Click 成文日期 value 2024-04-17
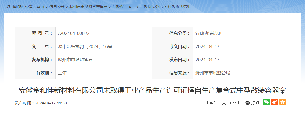Viewport: 305px width, 116px height. click(207, 46)
